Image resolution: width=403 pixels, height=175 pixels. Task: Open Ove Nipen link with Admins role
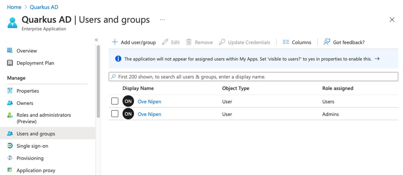click(149, 114)
